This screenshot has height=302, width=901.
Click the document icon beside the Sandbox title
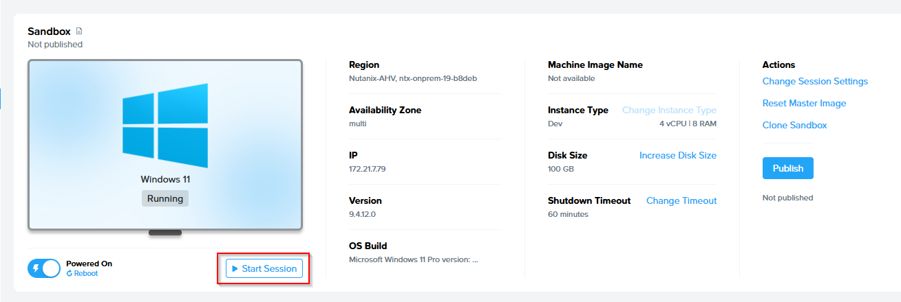pos(79,32)
